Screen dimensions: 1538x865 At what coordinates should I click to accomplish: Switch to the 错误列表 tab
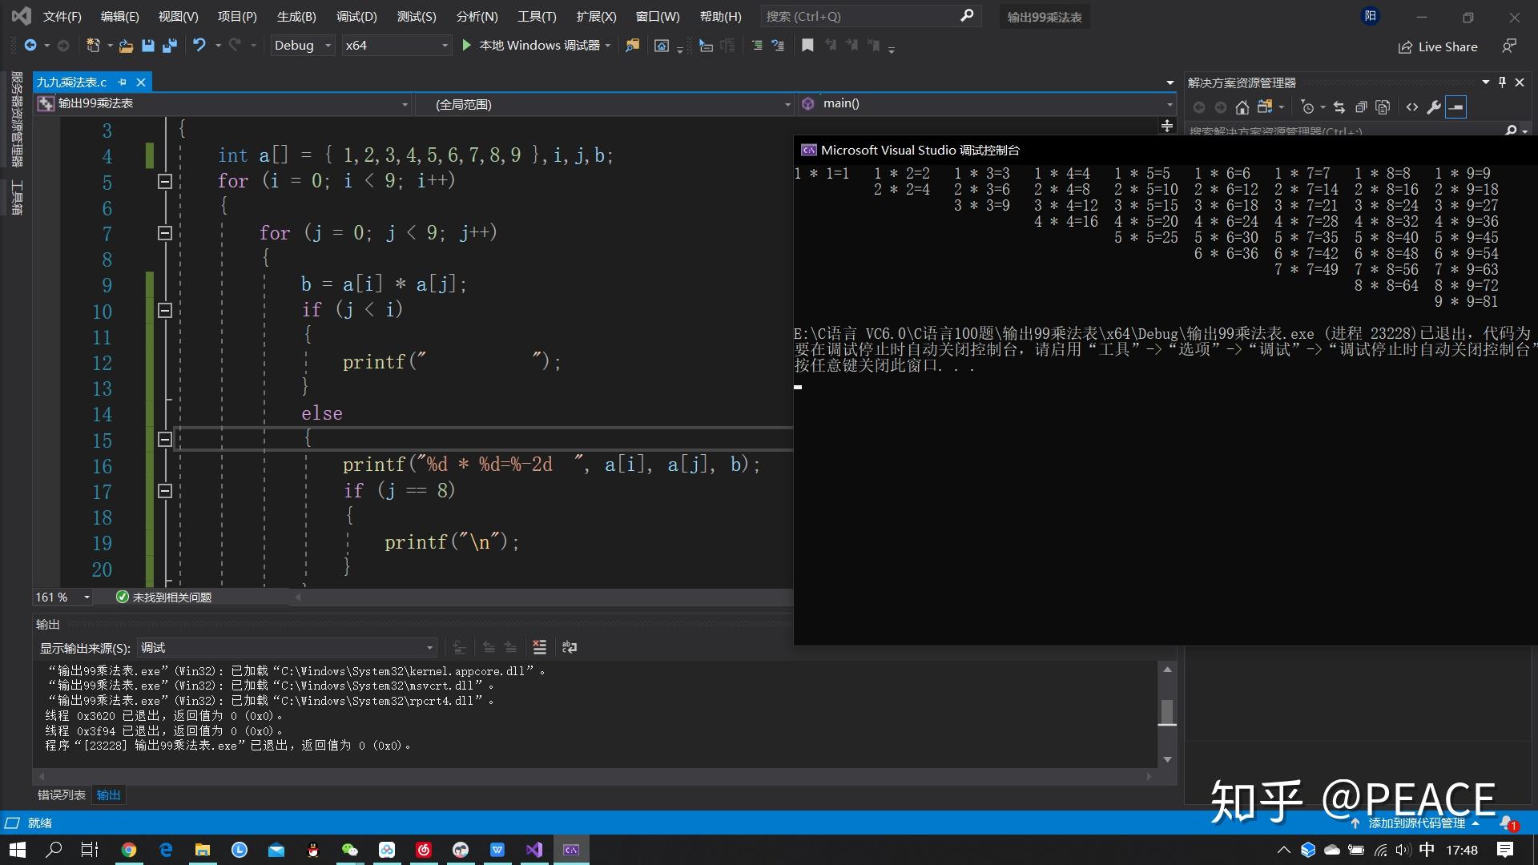tap(61, 795)
